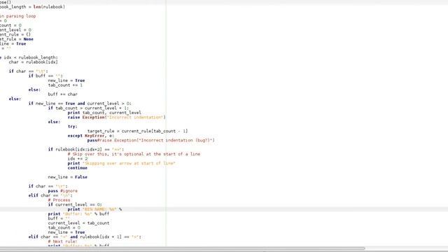Viewport: 448px width, 252px height.
Task: Click the 'len(rulebook)' assignment line
Action: pyautogui.click(x=32, y=7)
